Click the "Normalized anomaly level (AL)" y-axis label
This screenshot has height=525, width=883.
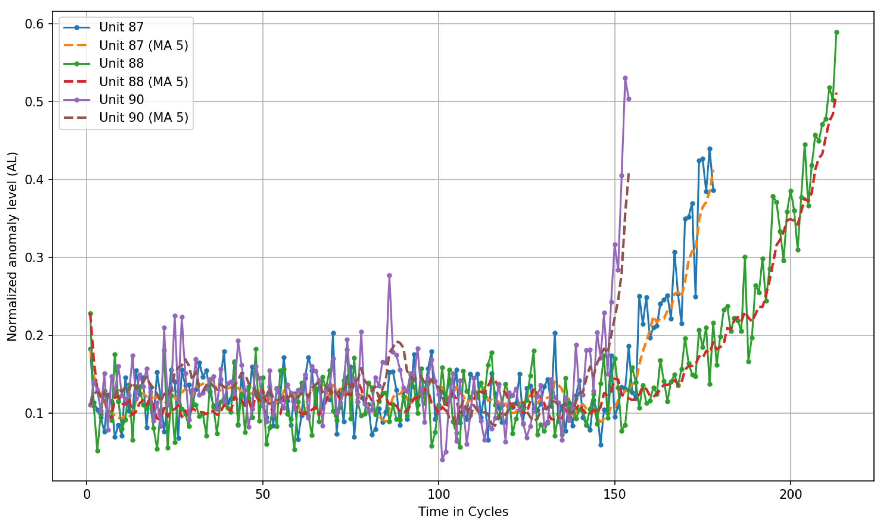pos(12,247)
